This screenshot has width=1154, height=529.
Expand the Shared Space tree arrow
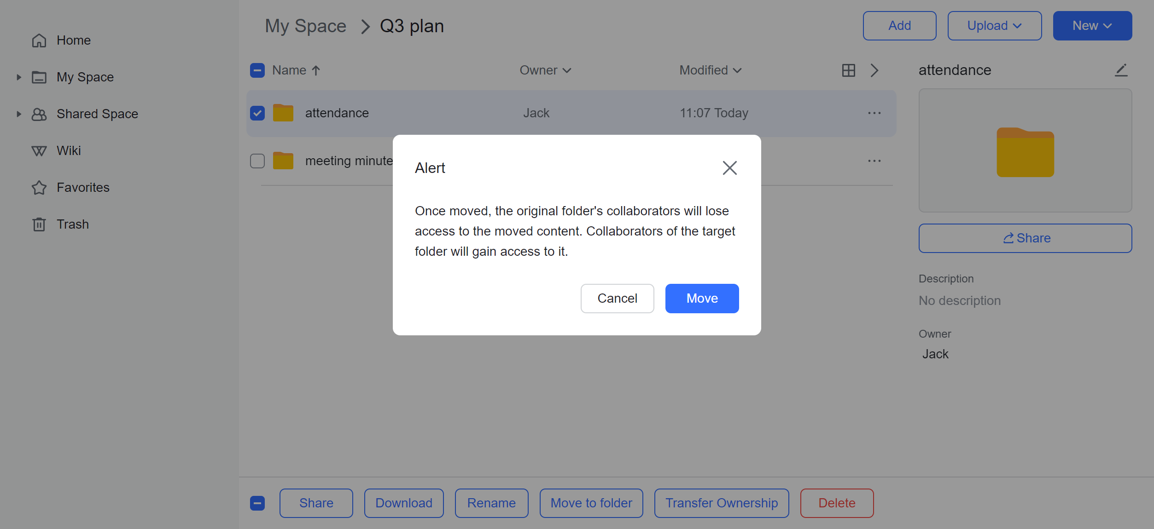click(x=19, y=114)
